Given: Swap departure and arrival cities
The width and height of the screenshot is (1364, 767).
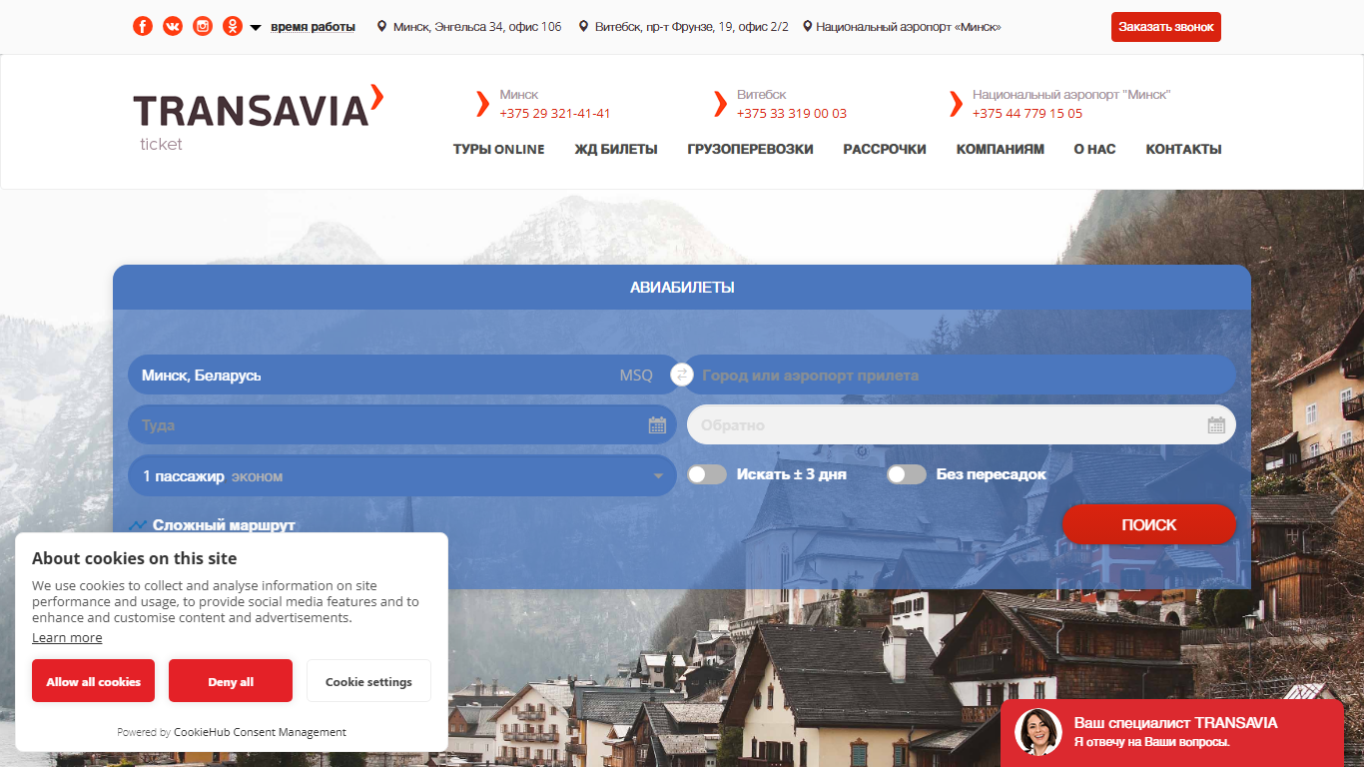Looking at the screenshot, I should (x=682, y=375).
